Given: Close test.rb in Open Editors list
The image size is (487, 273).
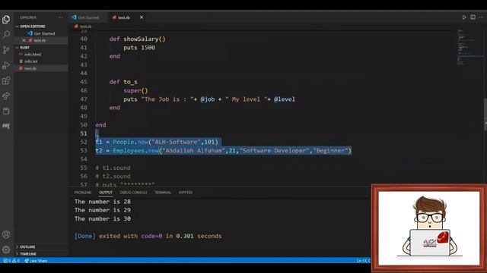Looking at the screenshot, I should pos(24,40).
